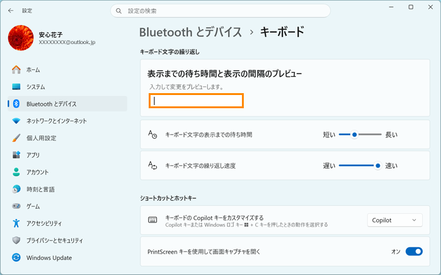This screenshot has height=275, width=441.
Task: Click ショートカットとホットキー heading
Action: pos(168,198)
